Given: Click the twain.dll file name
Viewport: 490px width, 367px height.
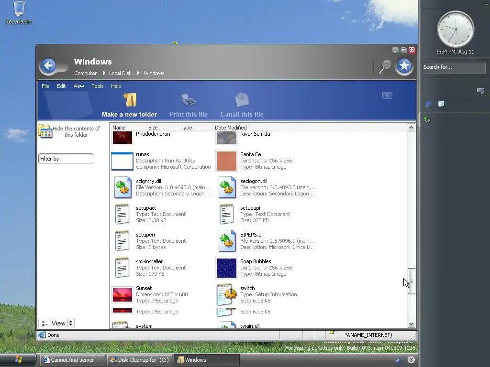Looking at the screenshot, I should [250, 326].
